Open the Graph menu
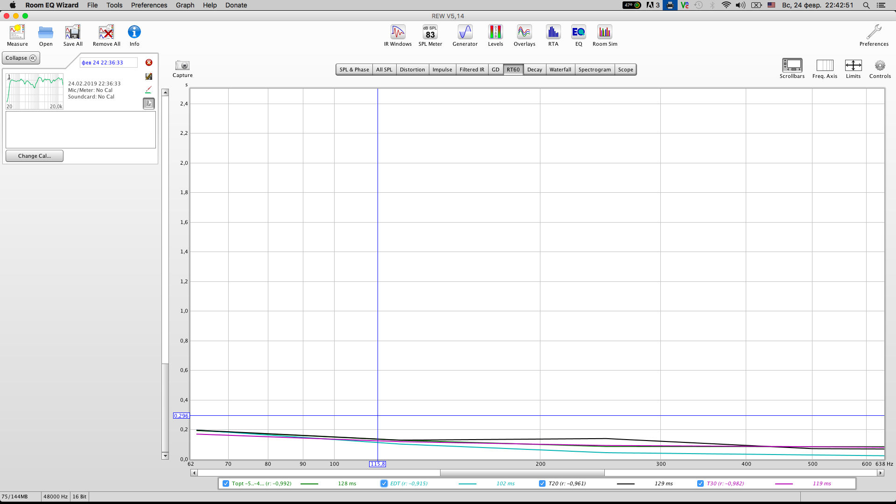This screenshot has height=504, width=896. coord(185,5)
